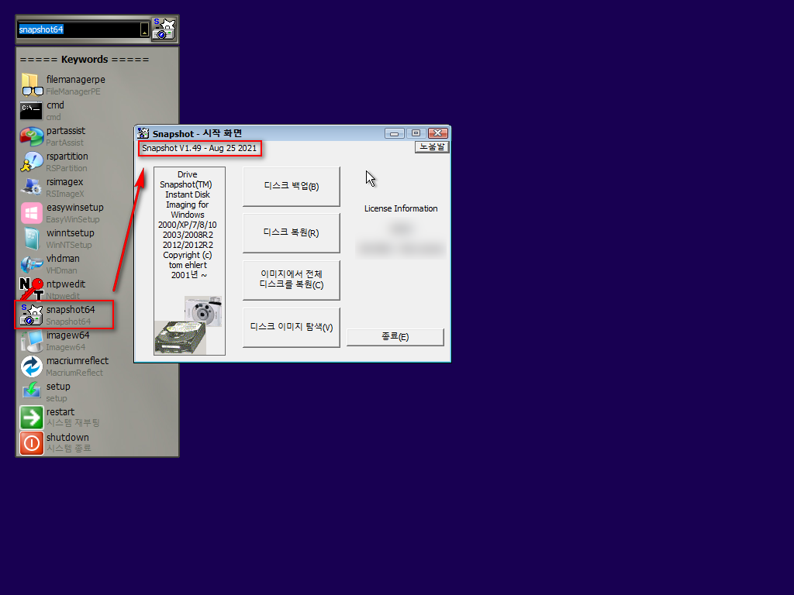
Task: Click the 디스크 이미지 탐색(V) button
Action: [292, 327]
